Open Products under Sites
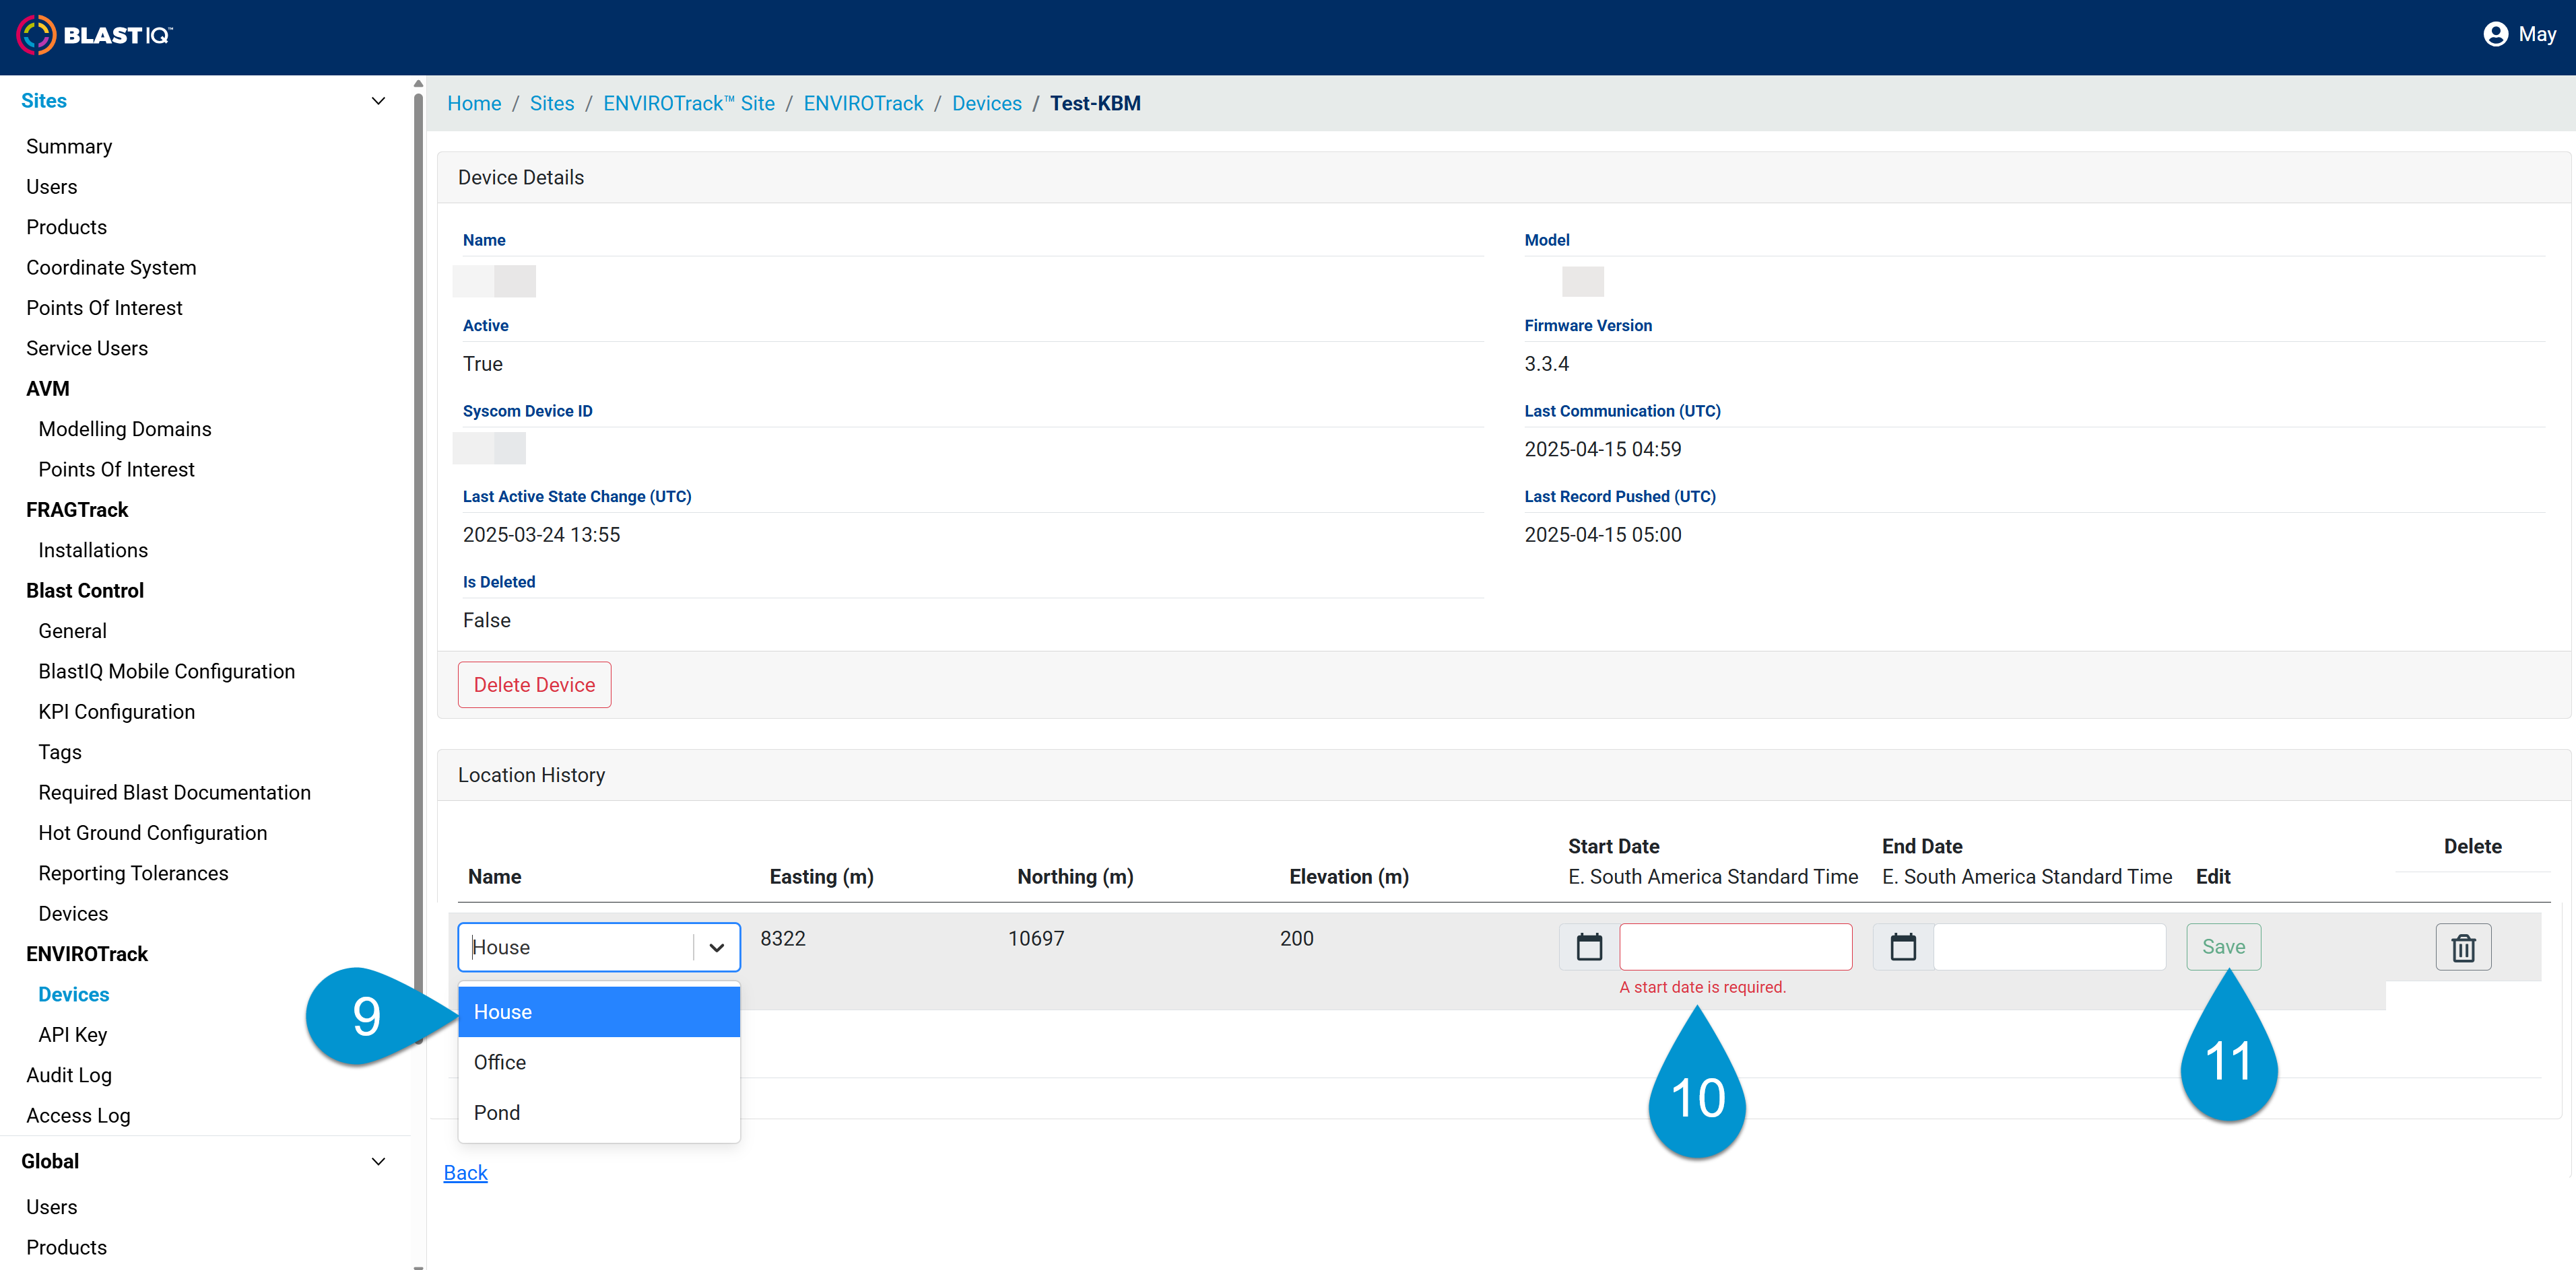This screenshot has height=1270, width=2576. (x=66, y=227)
